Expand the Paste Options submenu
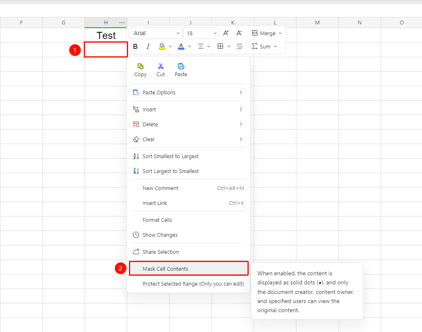This screenshot has width=422, height=332. pos(188,92)
